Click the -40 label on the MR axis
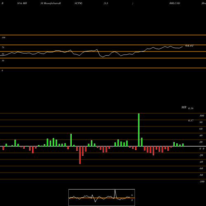This screenshot has width=206, height=206. 201,162
